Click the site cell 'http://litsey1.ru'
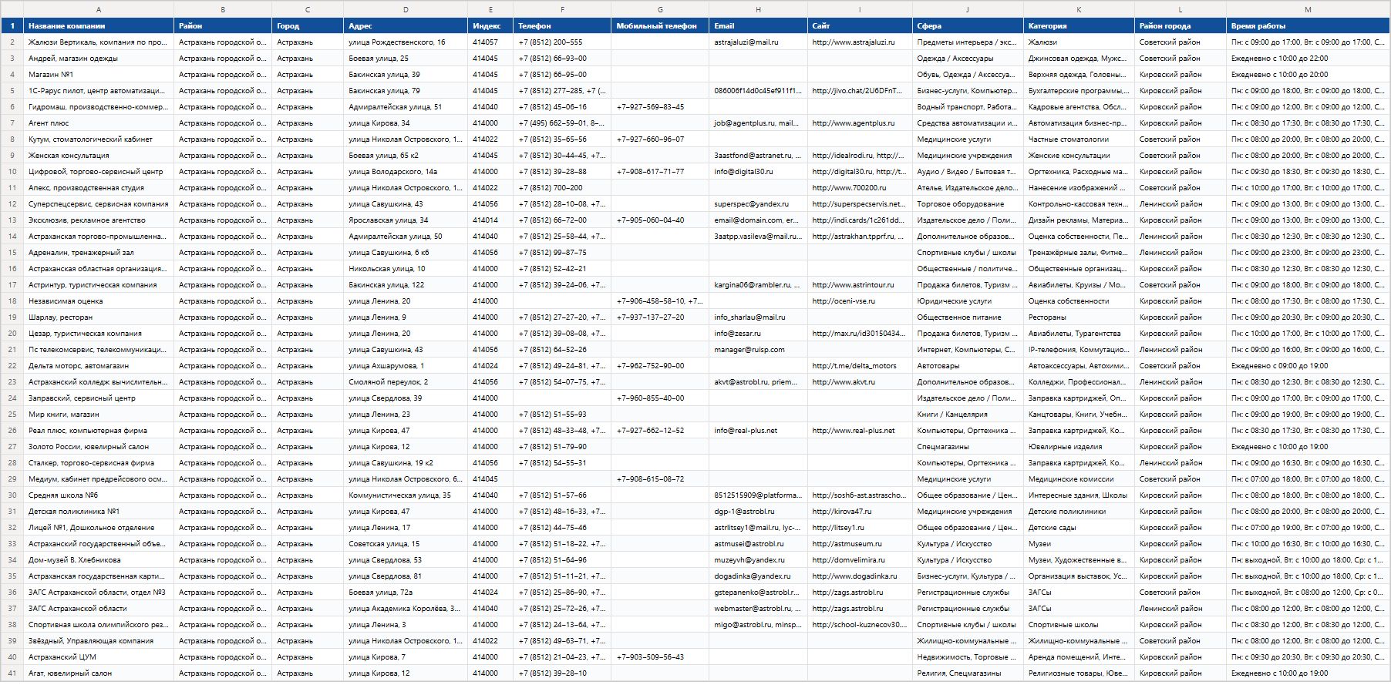Screen dimensions: 1391x695 point(860,528)
